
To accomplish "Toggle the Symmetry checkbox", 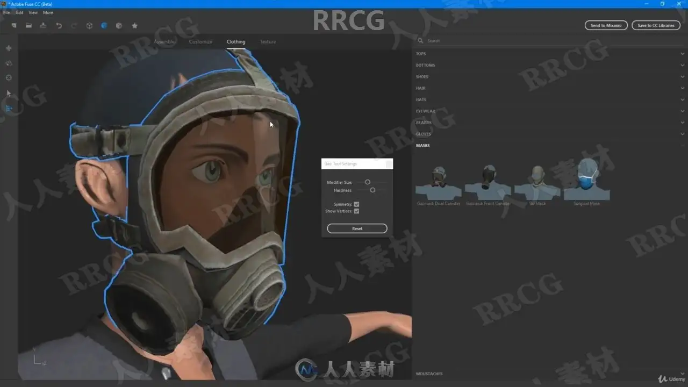I will pyautogui.click(x=356, y=204).
